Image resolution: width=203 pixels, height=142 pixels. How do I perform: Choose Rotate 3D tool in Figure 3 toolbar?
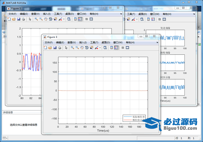(x=87, y=48)
